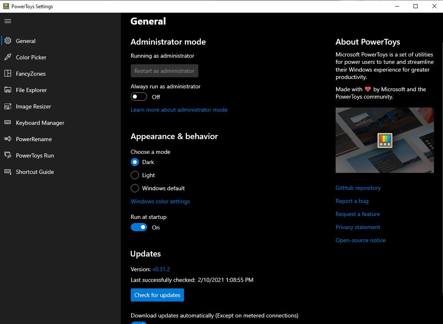Maximize the PowerToys Settings window
The width and height of the screenshot is (443, 324).
coord(416,6)
